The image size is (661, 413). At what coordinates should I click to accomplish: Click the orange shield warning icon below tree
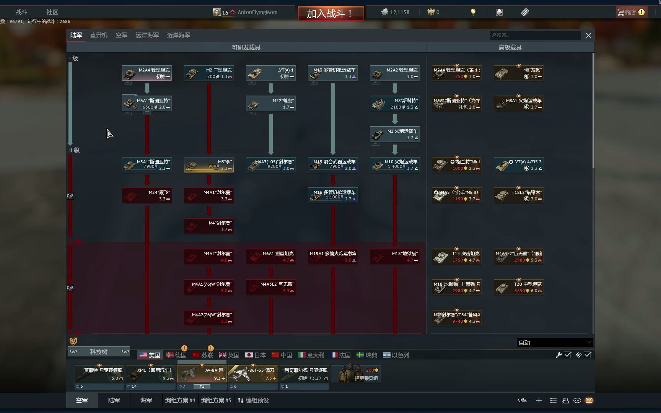pos(73,341)
